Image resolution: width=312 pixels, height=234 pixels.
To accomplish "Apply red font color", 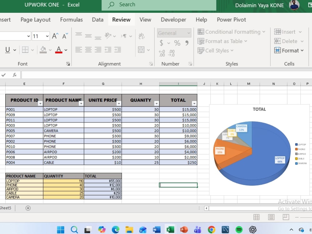I will click(x=59, y=50).
